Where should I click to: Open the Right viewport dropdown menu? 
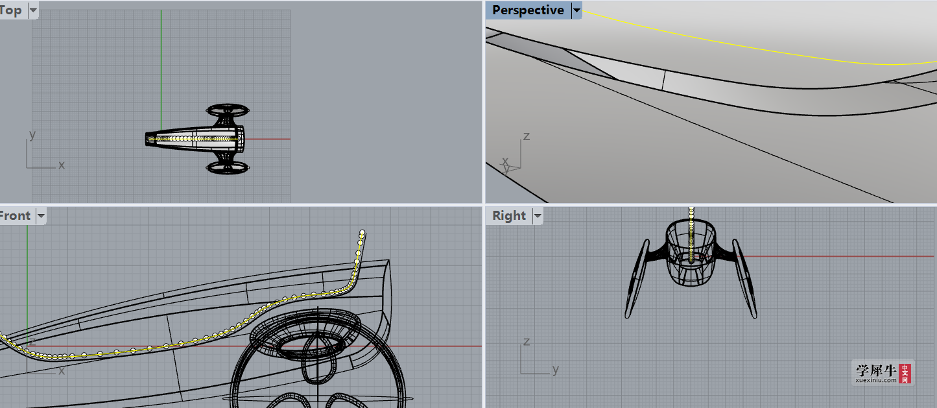tap(536, 215)
